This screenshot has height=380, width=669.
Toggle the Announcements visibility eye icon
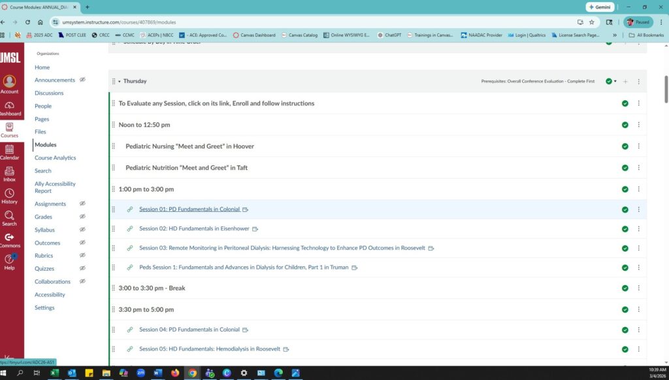point(82,80)
